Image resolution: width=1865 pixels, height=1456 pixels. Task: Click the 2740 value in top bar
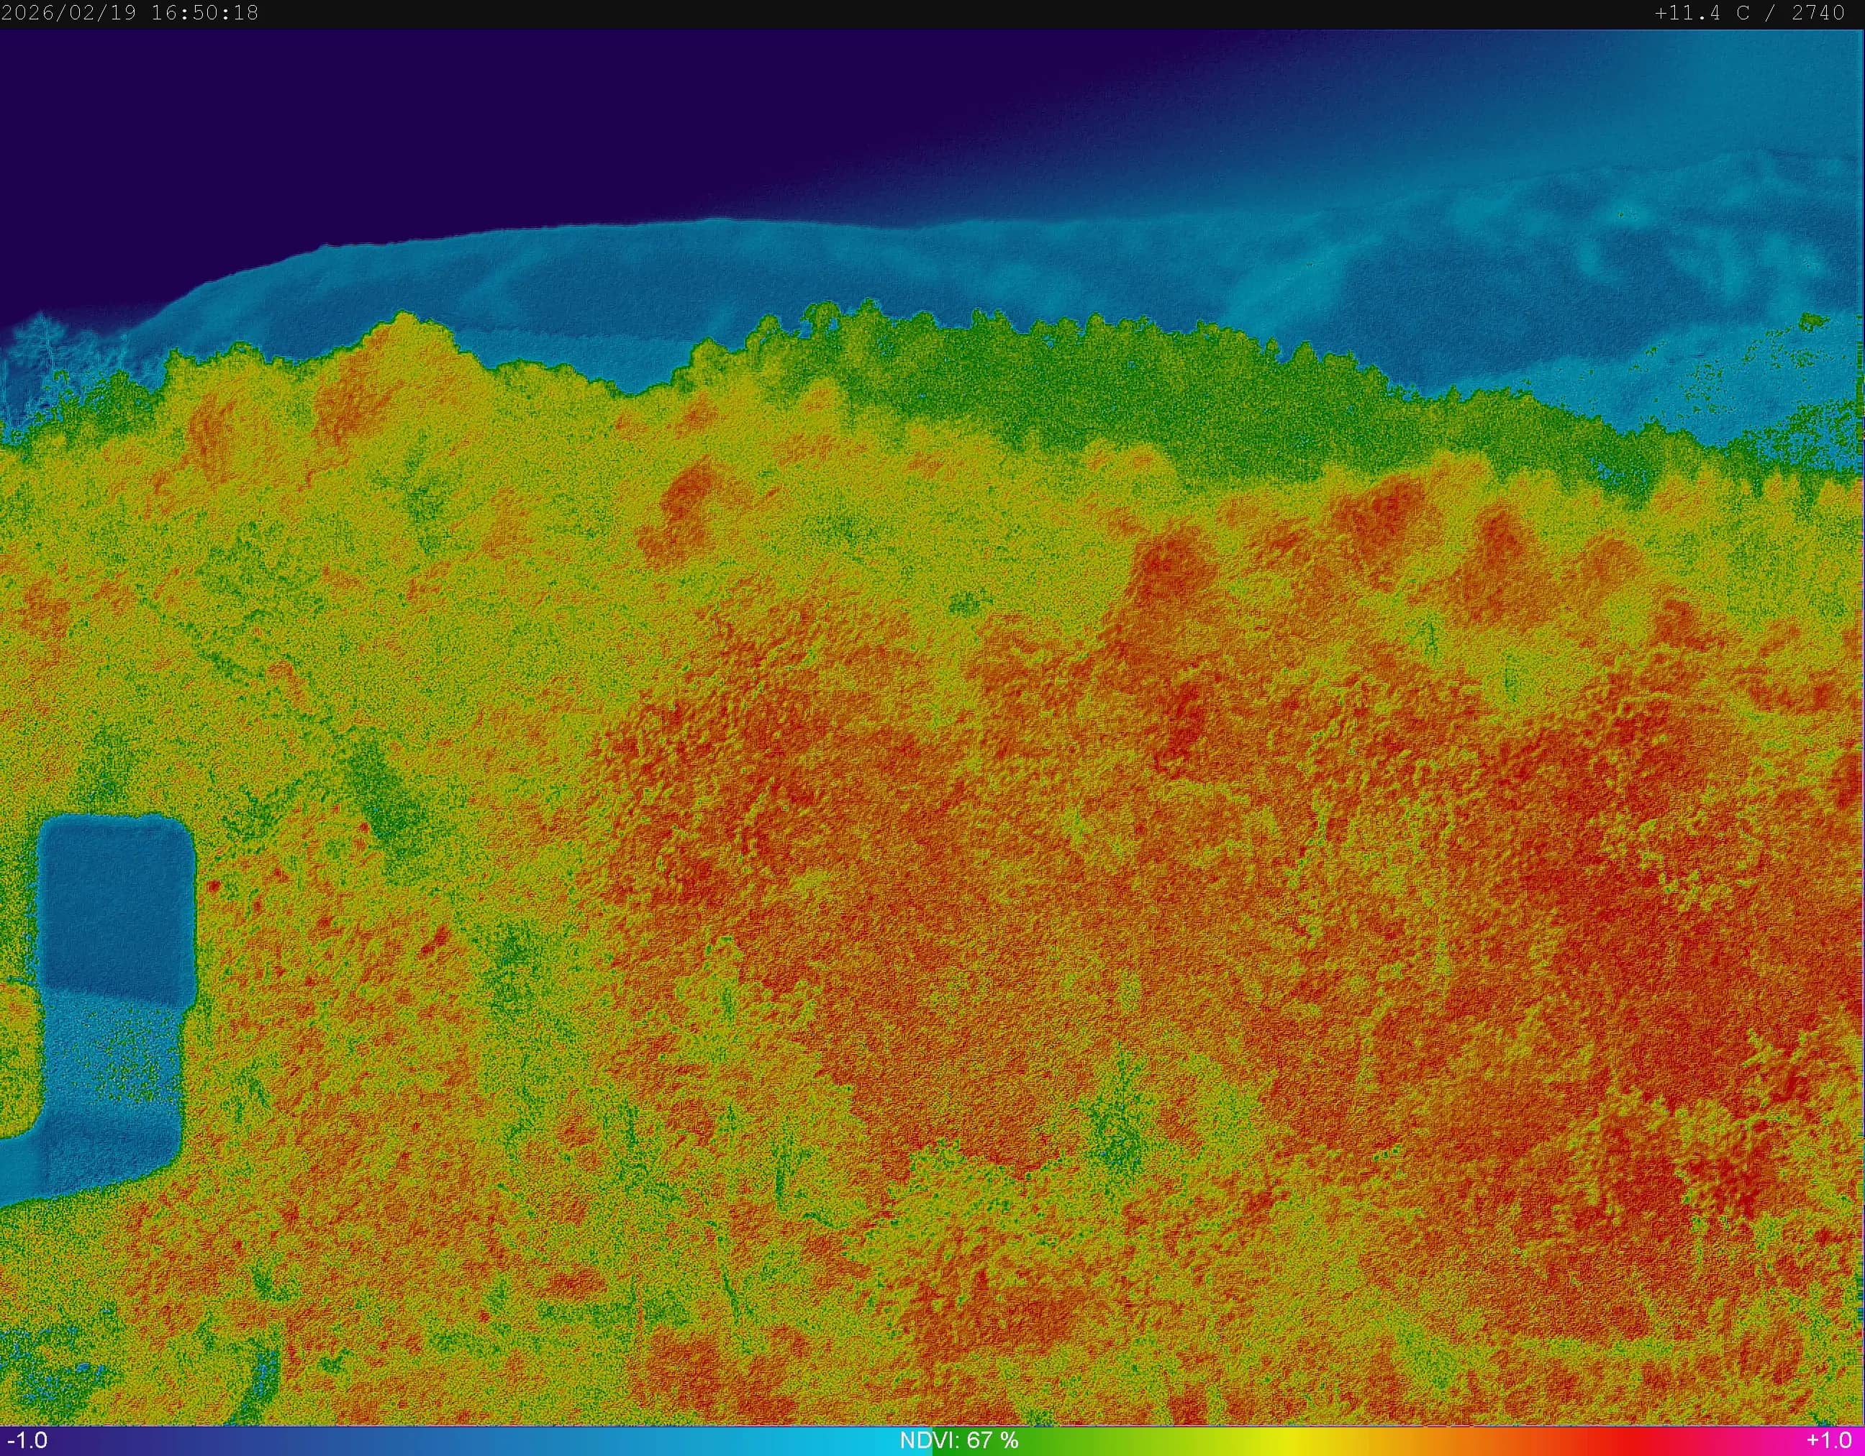coord(1819,13)
